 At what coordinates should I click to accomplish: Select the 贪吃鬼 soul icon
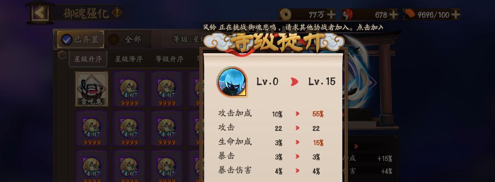point(91,89)
